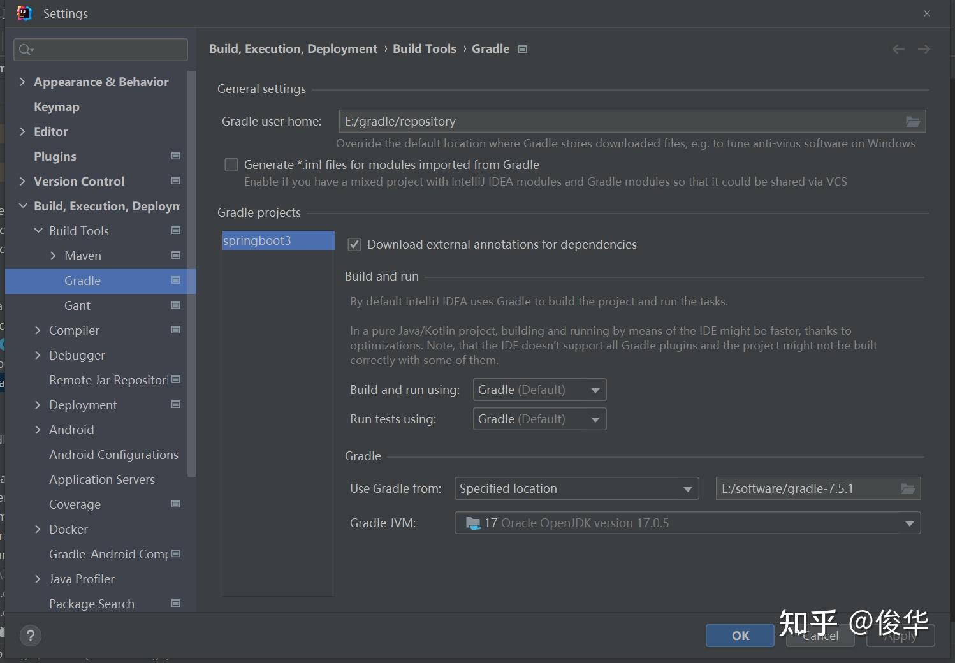Select Plugins in settings tree
The image size is (955, 663).
[55, 156]
